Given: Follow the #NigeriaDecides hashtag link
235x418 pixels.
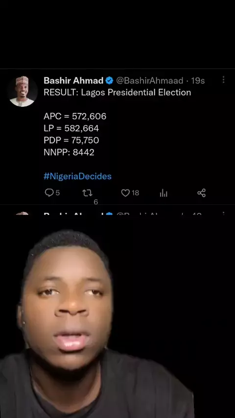Looking at the screenshot, I should pos(77,176).
